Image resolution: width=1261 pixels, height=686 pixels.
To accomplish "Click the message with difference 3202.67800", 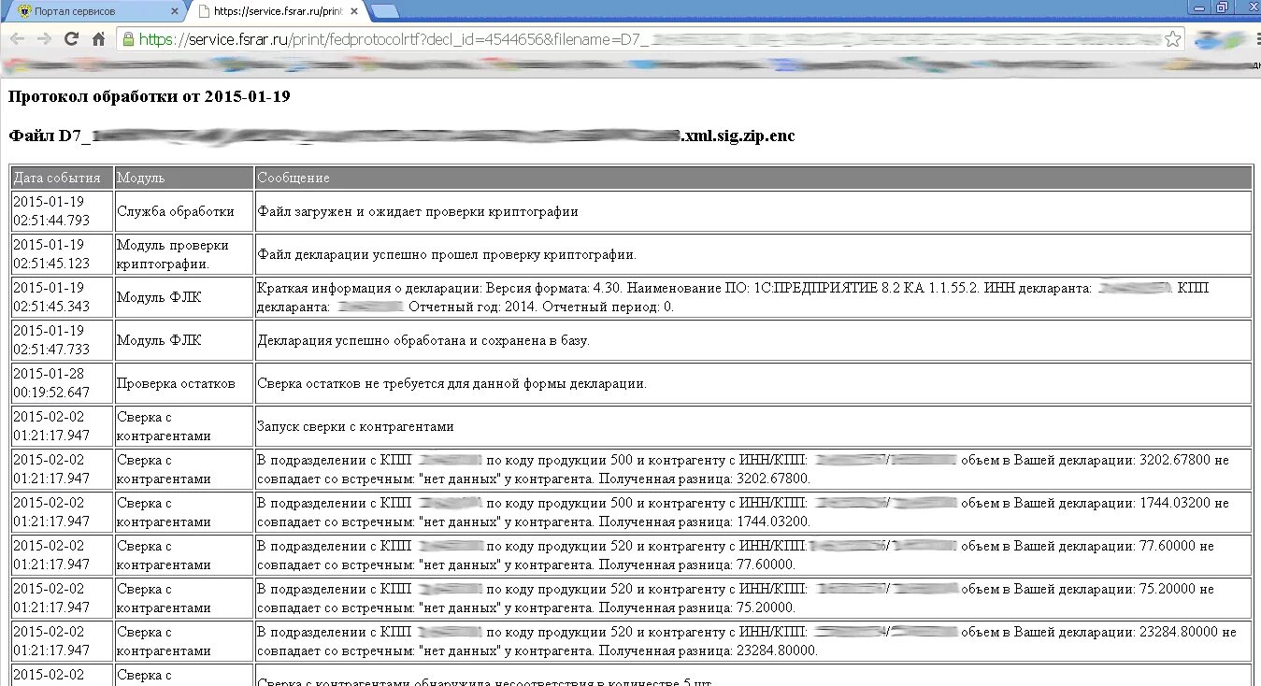I will [753, 469].
